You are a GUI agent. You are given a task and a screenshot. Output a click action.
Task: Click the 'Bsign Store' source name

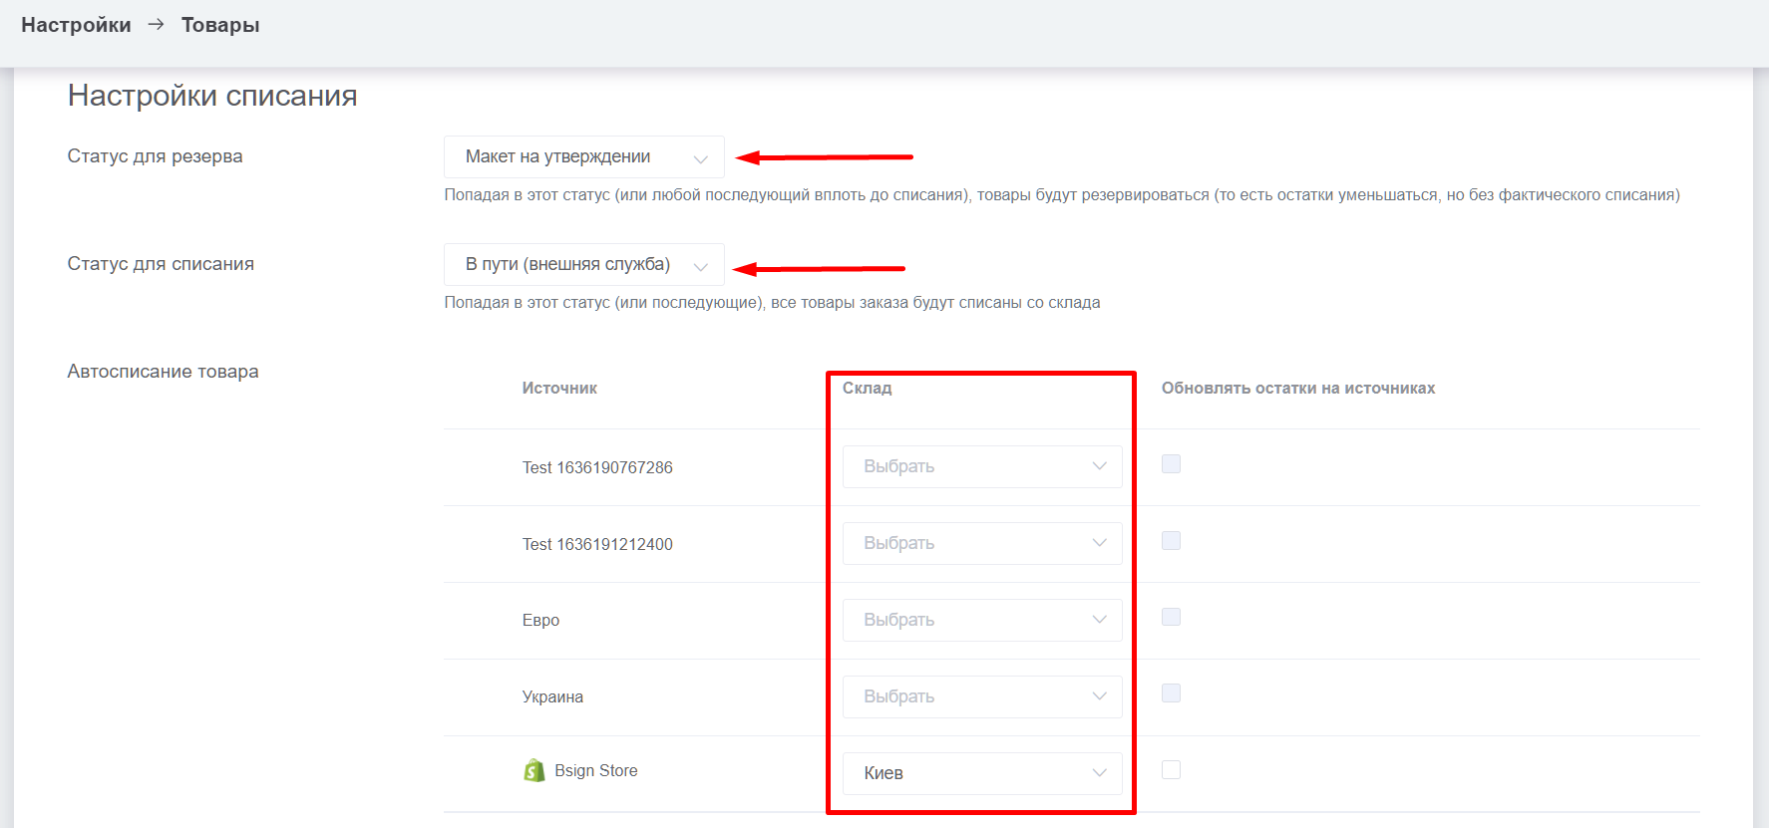click(x=596, y=770)
